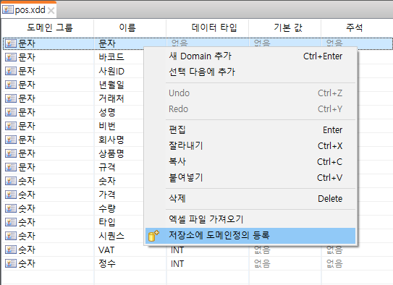Choose 편집 from the context menu
393x285 pixels.
pyautogui.click(x=250, y=130)
